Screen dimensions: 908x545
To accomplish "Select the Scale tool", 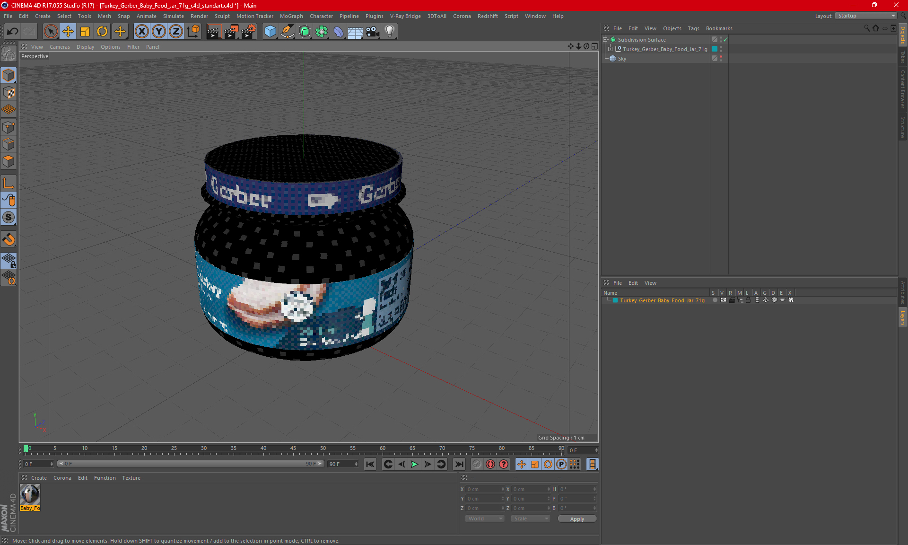I will [x=85, y=32].
